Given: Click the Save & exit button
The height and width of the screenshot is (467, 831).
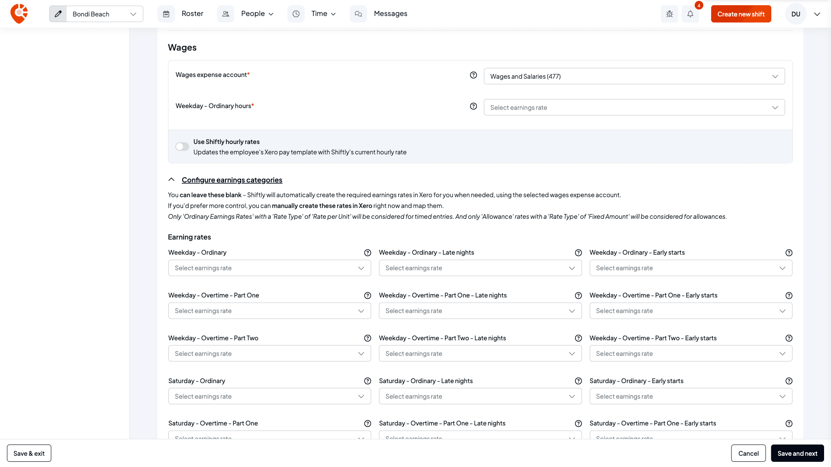Looking at the screenshot, I should point(29,453).
